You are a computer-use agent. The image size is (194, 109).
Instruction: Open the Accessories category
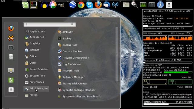tap(34, 37)
